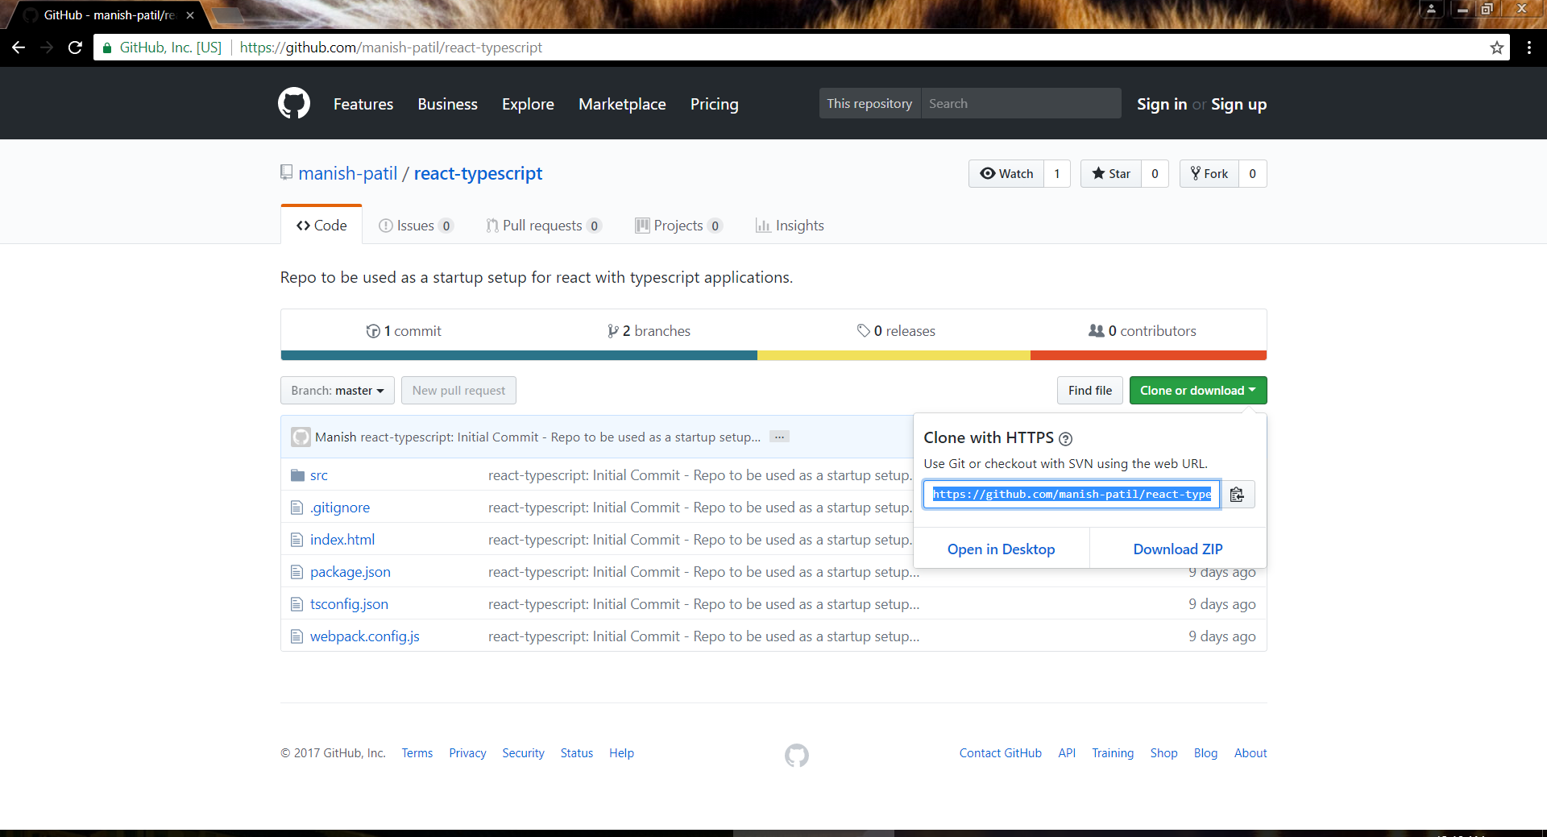The image size is (1547, 837).
Task: View the 1 commit history
Action: coord(404,331)
